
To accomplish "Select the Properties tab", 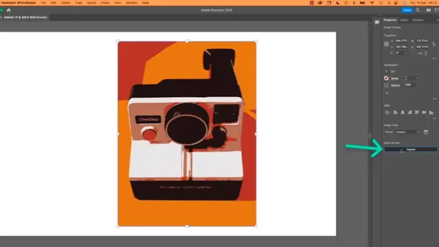I will pyautogui.click(x=390, y=20).
